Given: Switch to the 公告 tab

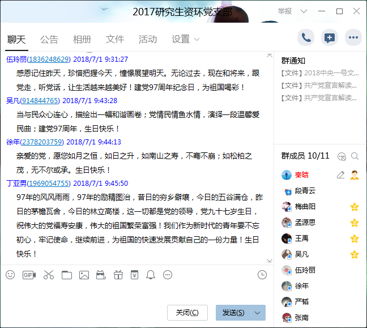Looking at the screenshot, I should click(49, 39).
